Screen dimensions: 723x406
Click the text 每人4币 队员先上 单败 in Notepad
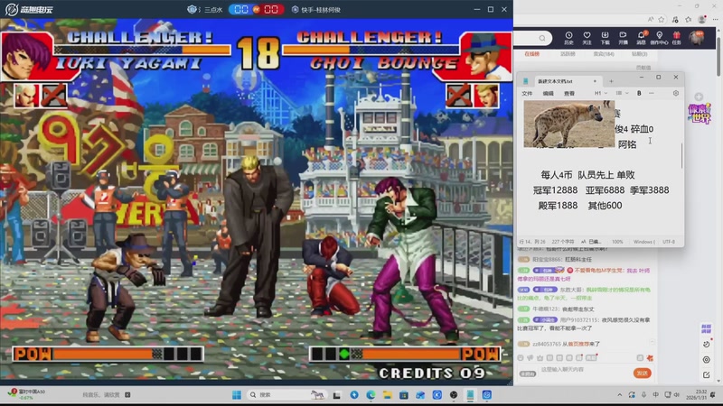(587, 175)
